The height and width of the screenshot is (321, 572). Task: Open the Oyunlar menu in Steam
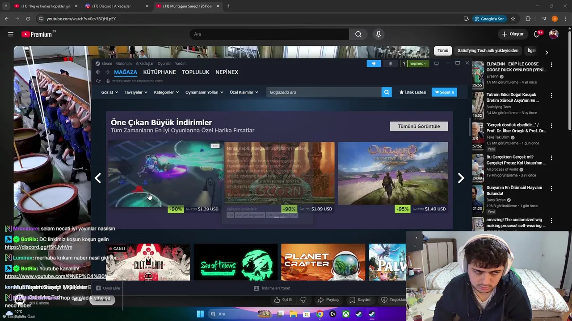[x=164, y=63]
